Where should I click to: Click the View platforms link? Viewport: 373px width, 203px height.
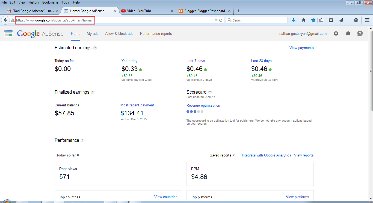pyautogui.click(x=297, y=197)
